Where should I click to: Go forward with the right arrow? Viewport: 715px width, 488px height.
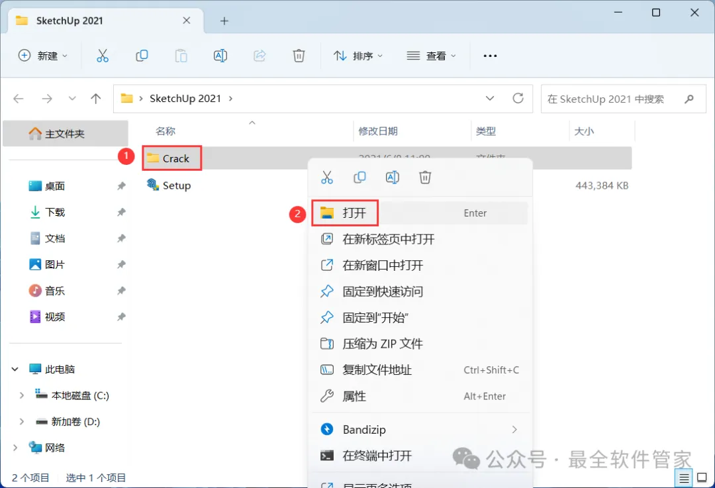pyautogui.click(x=47, y=99)
